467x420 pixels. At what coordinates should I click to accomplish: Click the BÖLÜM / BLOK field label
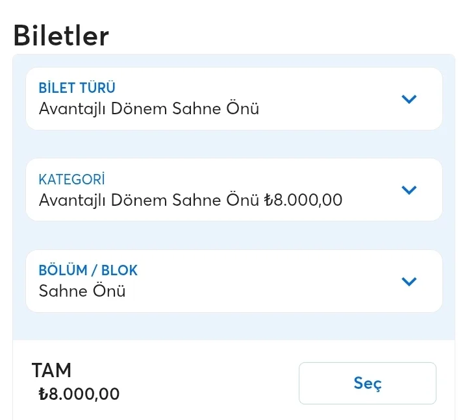88,271
